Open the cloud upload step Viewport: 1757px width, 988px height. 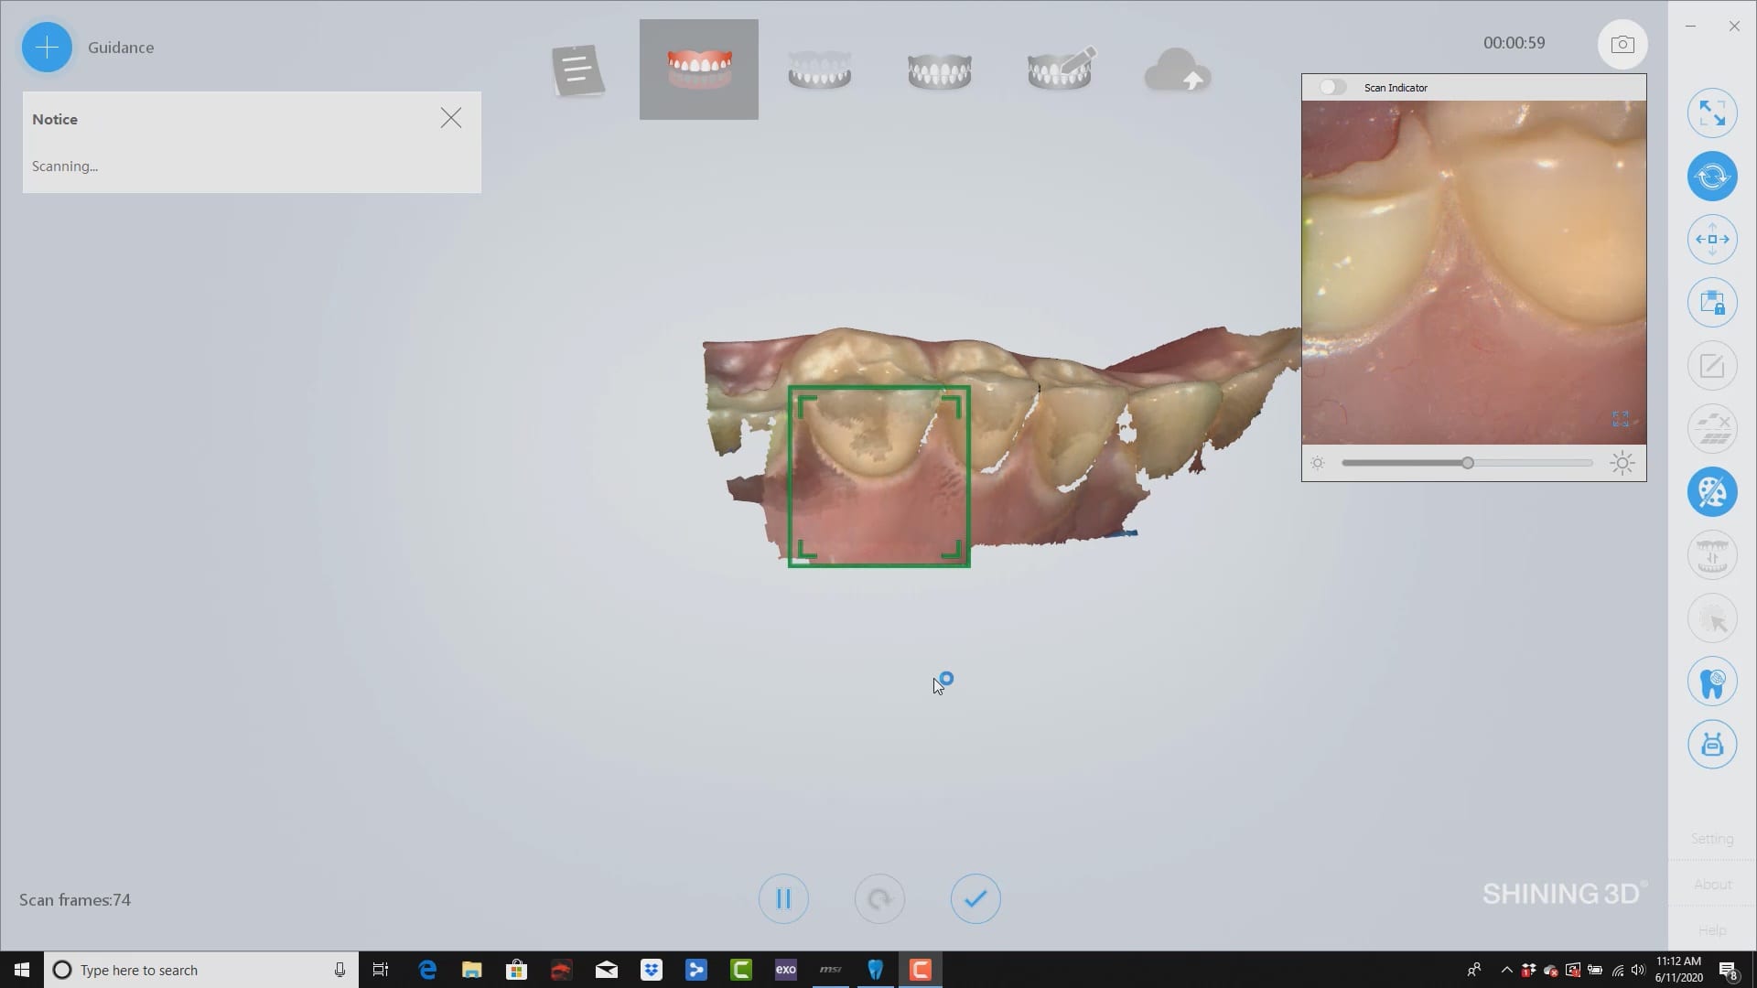(x=1178, y=70)
